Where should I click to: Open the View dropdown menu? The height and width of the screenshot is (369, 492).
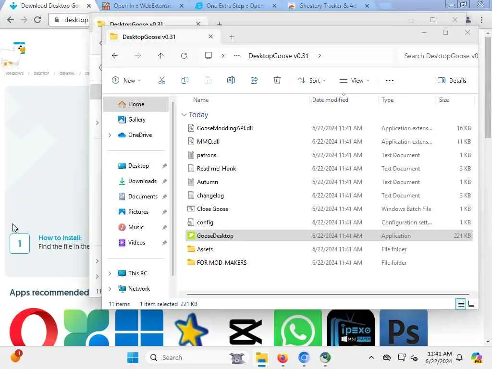click(x=355, y=81)
